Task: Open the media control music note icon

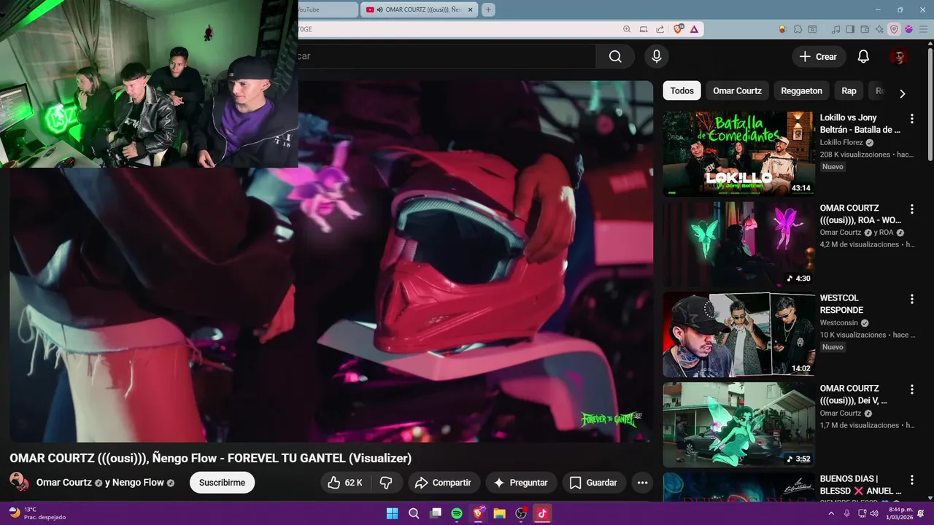Action: (x=836, y=29)
